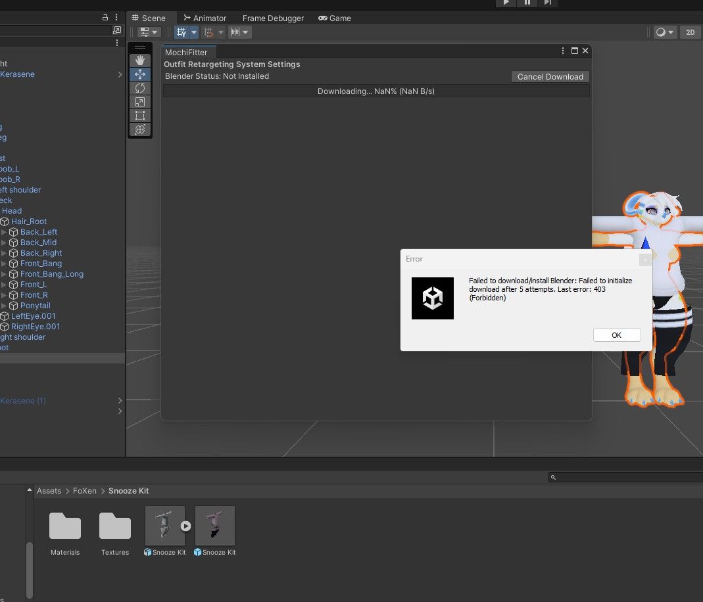Expand the Front_Bang object
The height and width of the screenshot is (602, 703).
coord(3,264)
